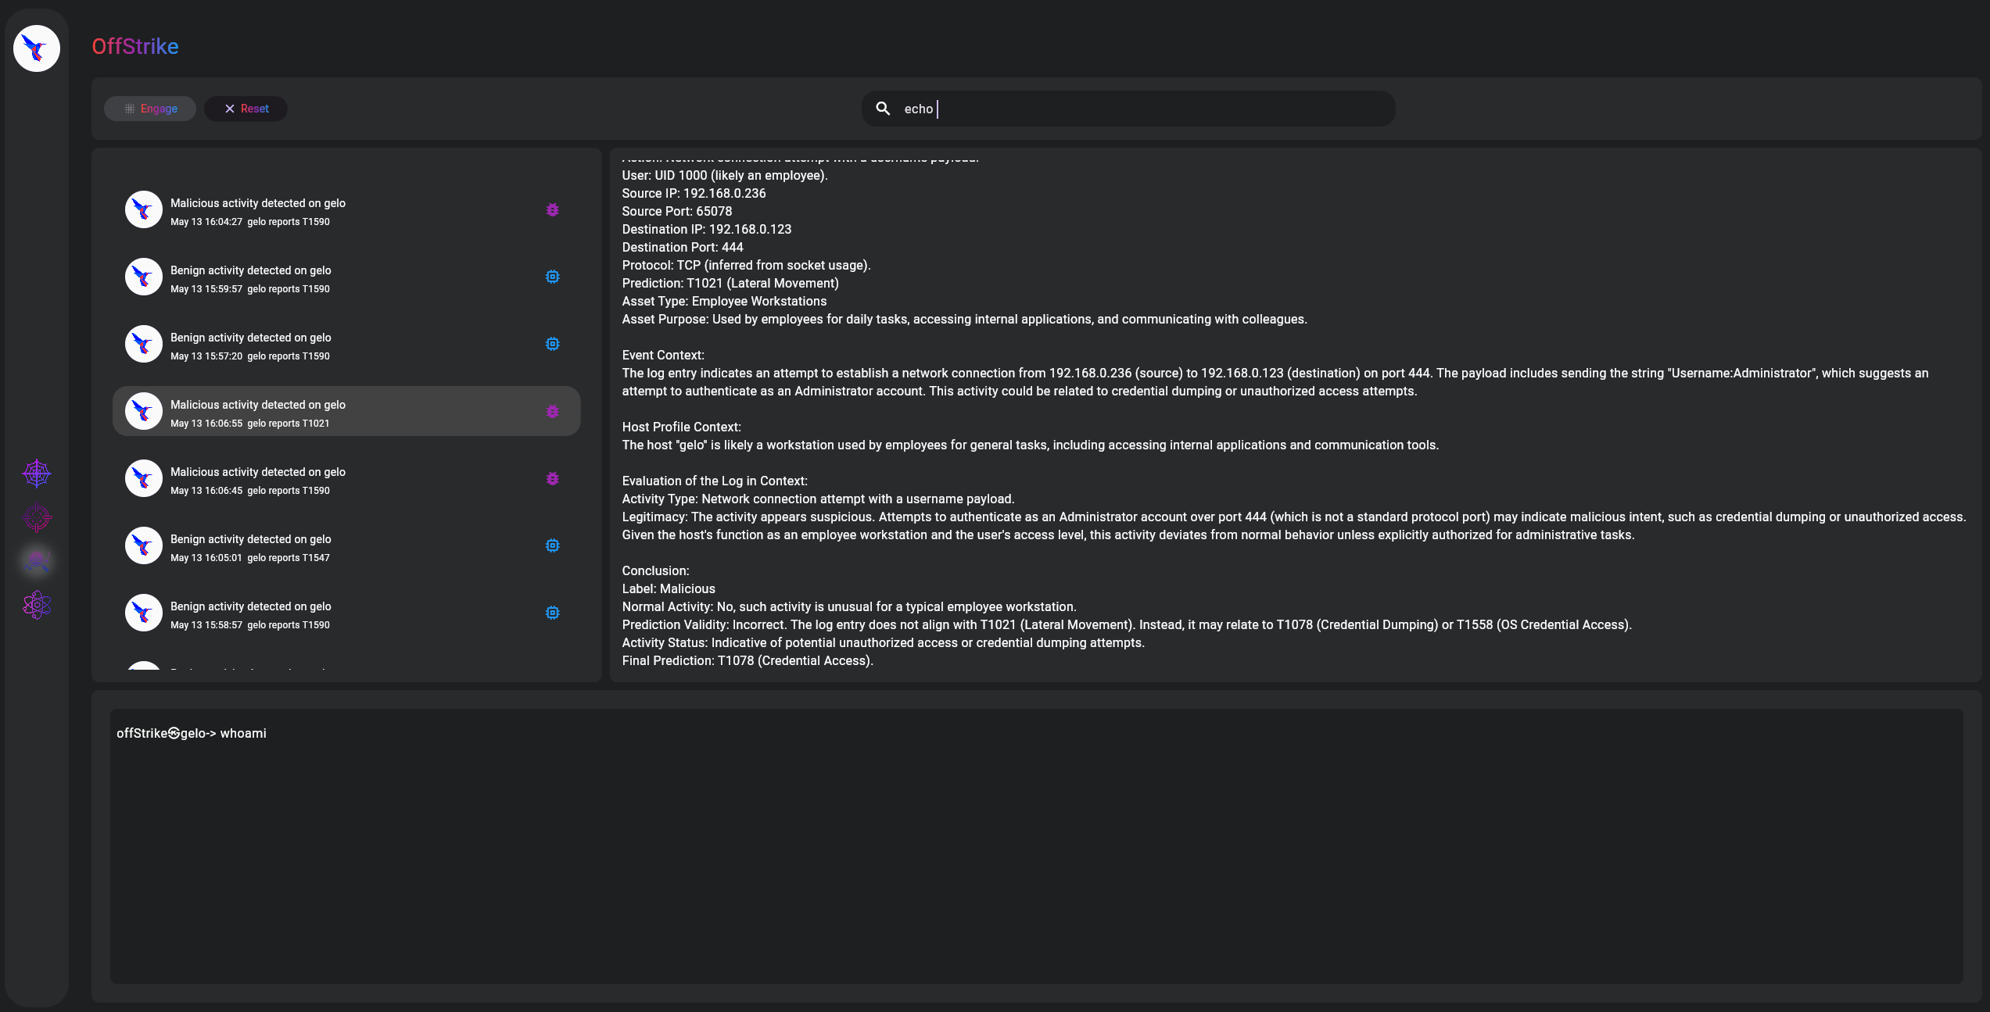Click the Engage button
Screen dimensions: 1990x1012
coord(150,109)
